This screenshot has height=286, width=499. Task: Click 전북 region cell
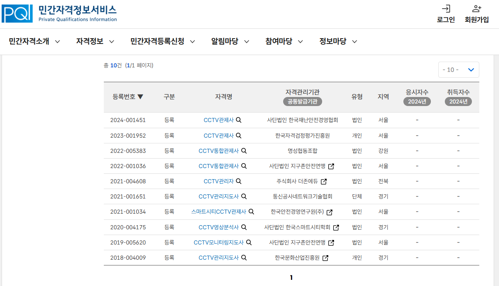(x=383, y=181)
